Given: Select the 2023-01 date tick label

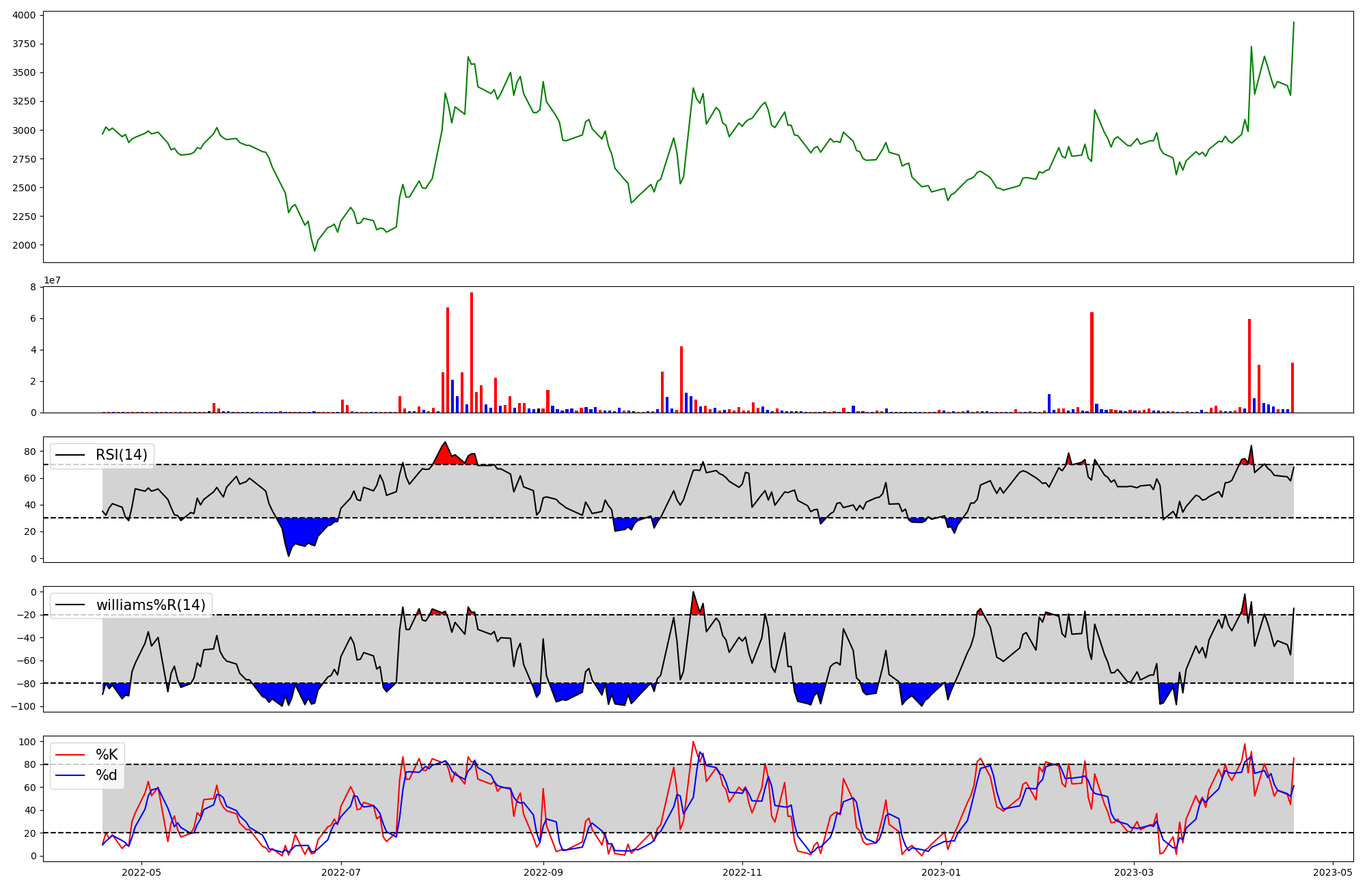Looking at the screenshot, I should click(942, 872).
